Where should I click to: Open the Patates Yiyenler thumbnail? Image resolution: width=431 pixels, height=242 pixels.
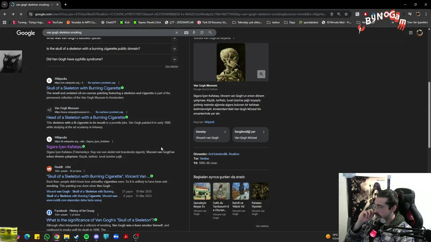coord(260,191)
